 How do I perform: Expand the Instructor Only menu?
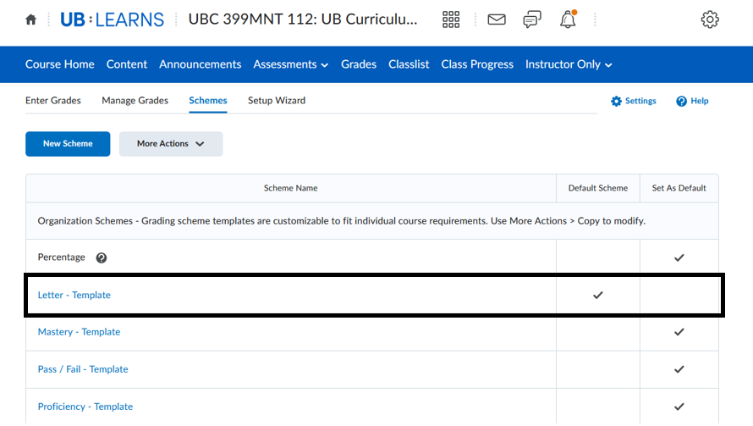point(569,64)
